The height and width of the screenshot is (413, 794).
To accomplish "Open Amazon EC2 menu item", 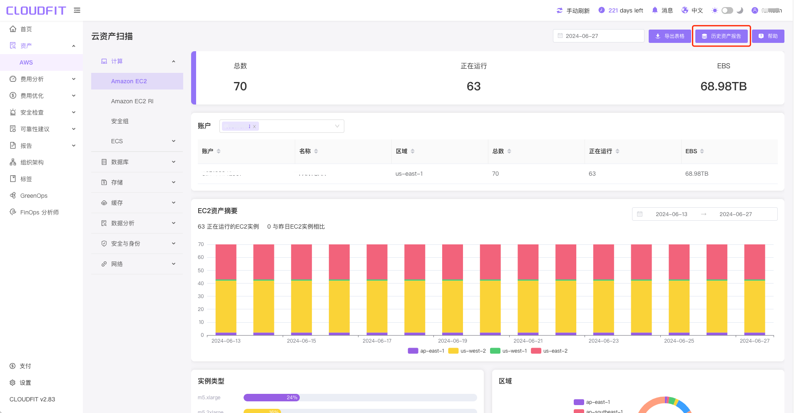I will tap(137, 81).
